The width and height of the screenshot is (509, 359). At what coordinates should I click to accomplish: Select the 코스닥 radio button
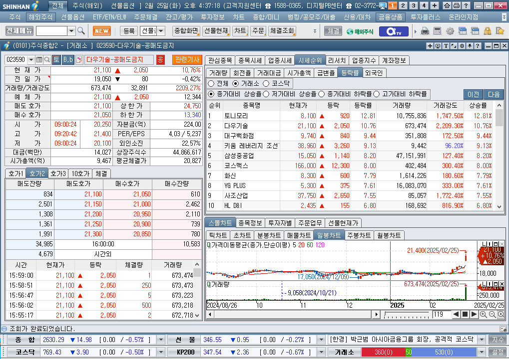tap(266, 84)
